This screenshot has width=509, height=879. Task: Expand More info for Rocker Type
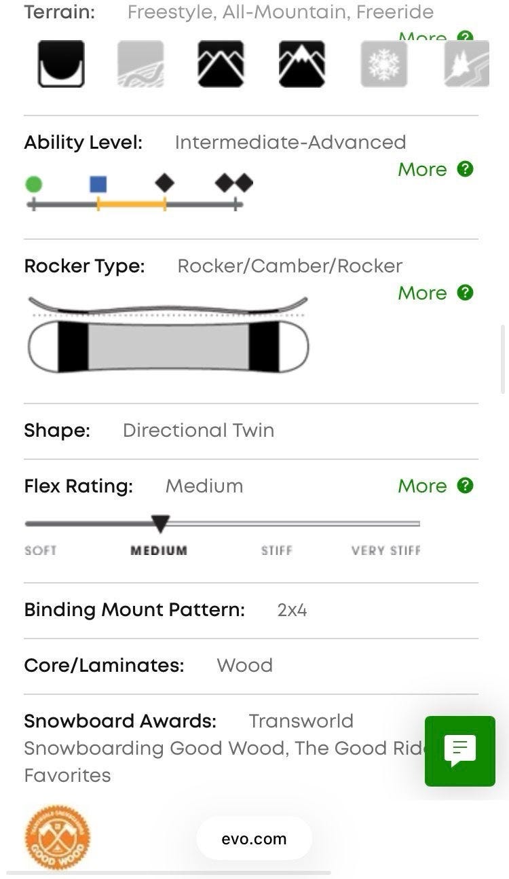(422, 293)
